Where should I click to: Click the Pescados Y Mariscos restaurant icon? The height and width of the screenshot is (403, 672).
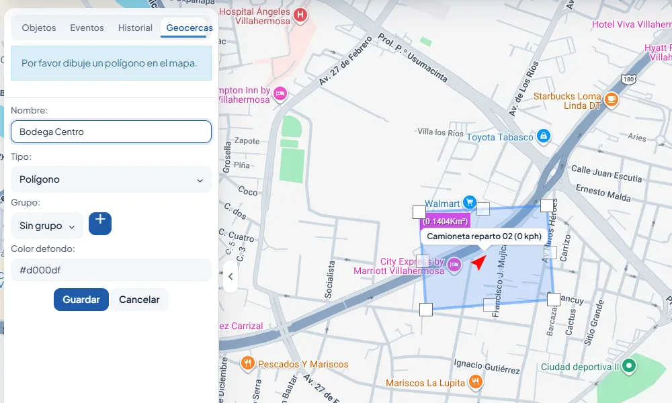(x=248, y=363)
